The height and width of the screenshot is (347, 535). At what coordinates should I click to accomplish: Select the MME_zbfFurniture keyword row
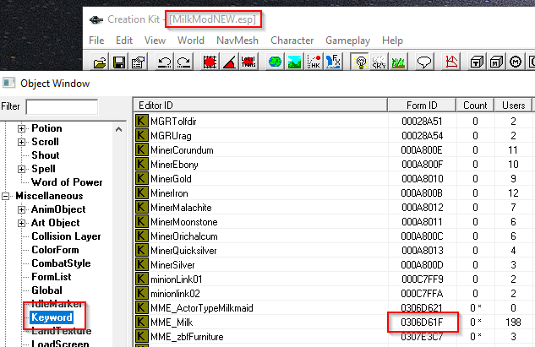(333, 337)
